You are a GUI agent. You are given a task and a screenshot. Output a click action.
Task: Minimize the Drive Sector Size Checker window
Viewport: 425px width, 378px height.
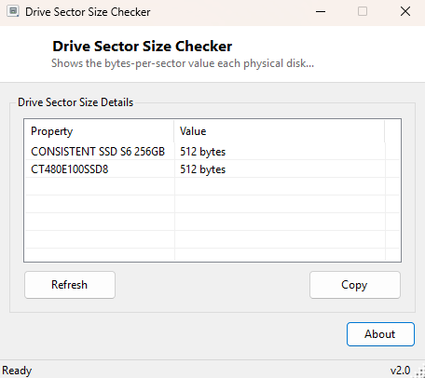[x=321, y=12]
